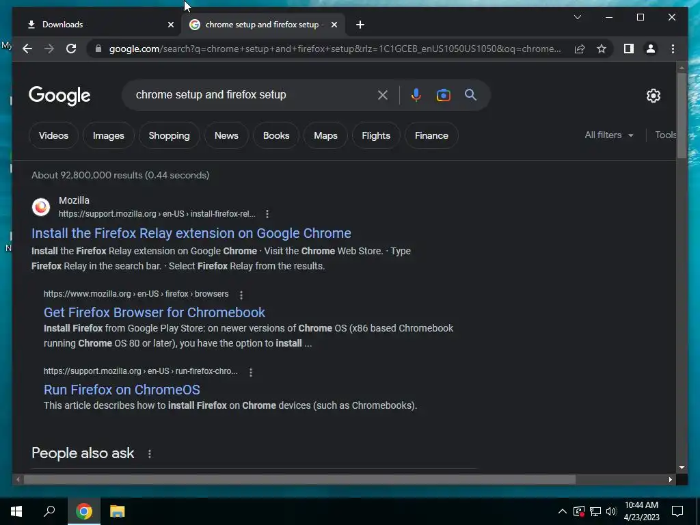Viewport: 700px width, 525px height.
Task: Clear the search query text
Action: coord(383,95)
